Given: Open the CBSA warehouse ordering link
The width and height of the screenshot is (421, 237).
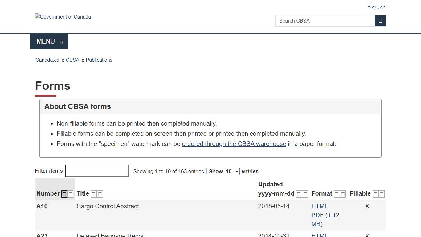Looking at the screenshot, I should (x=234, y=144).
